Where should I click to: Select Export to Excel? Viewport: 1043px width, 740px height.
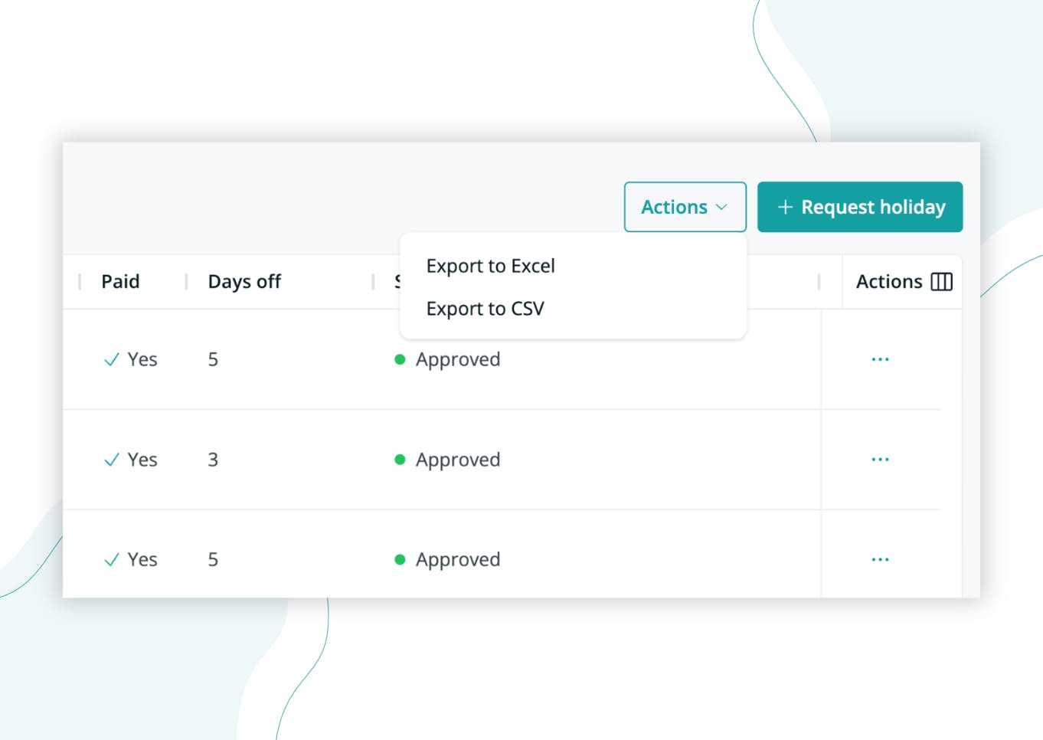(x=491, y=266)
